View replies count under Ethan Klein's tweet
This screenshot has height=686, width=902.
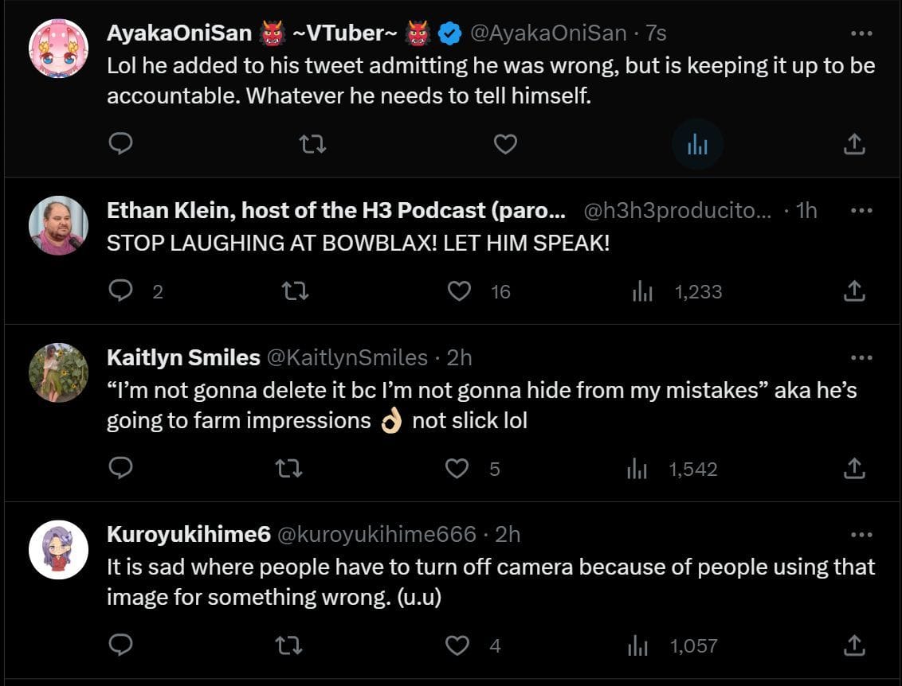[157, 291]
